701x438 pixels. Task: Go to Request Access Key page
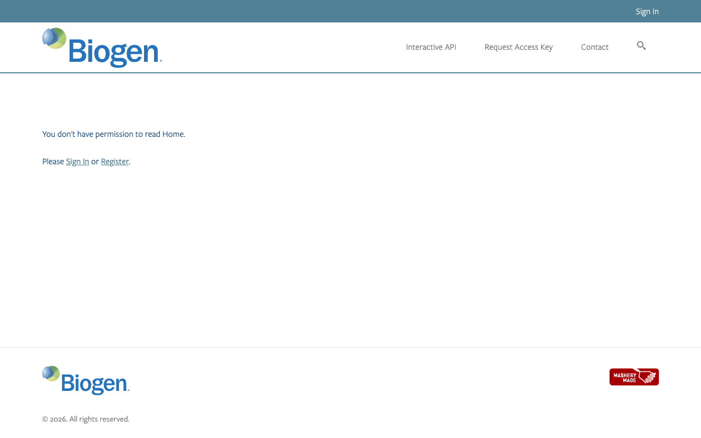pos(519,47)
